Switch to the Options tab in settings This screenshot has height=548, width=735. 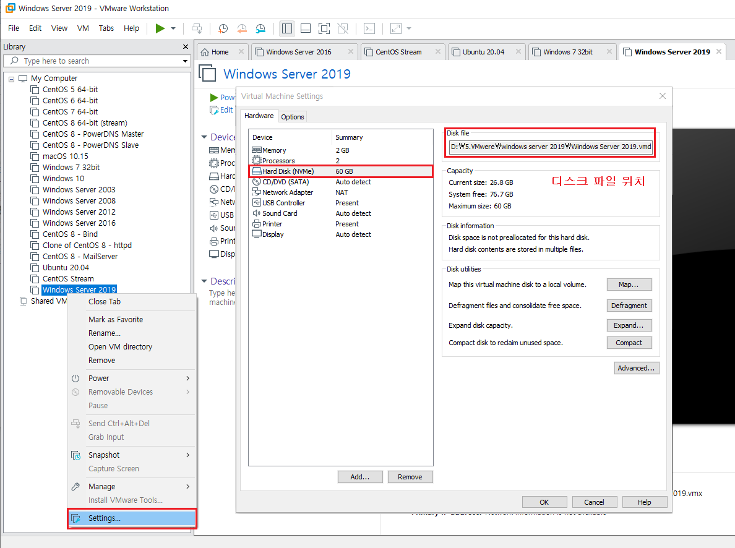(293, 117)
